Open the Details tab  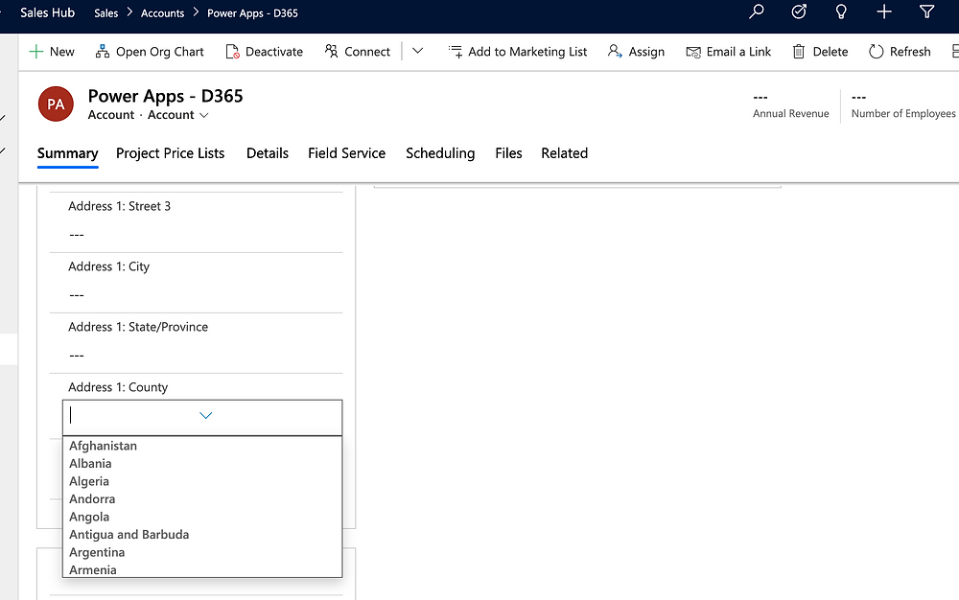(268, 153)
